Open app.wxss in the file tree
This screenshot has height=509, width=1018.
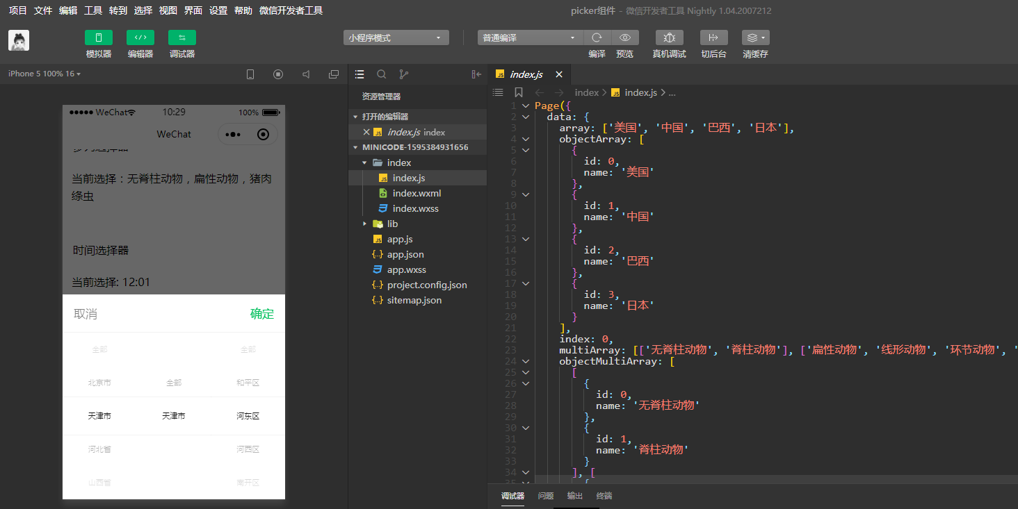click(417, 269)
